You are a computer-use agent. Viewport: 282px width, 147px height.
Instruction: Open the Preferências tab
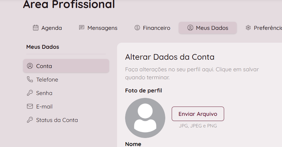pyautogui.click(x=268, y=28)
